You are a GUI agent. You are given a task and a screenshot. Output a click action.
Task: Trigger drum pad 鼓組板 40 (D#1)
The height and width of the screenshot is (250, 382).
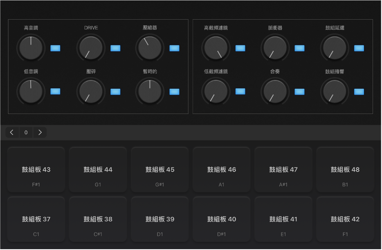221,219
